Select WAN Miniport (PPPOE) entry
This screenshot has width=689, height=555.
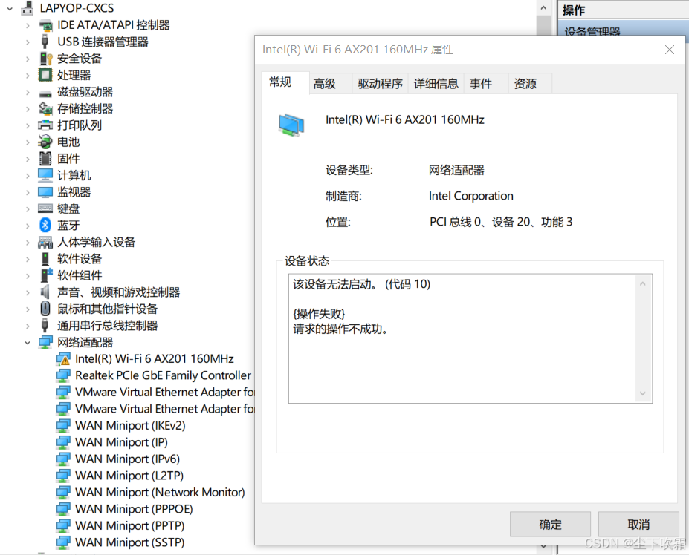tap(134, 509)
